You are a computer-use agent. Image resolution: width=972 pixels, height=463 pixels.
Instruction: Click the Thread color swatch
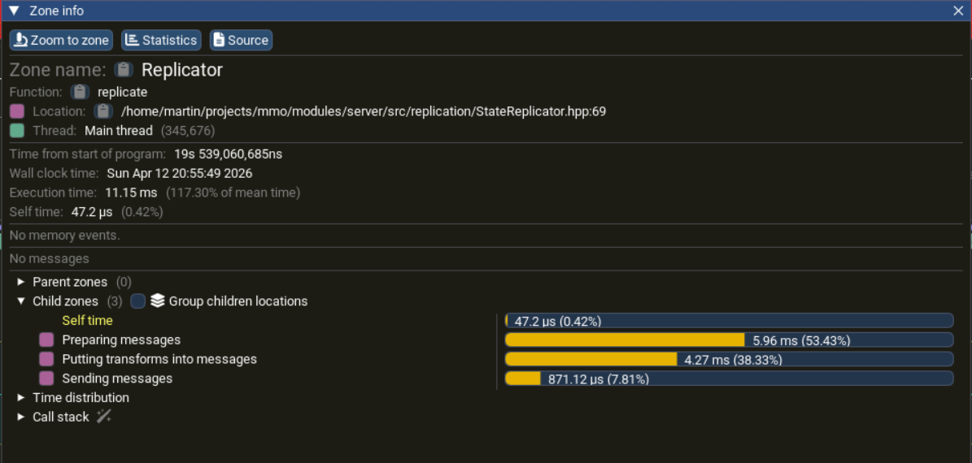point(17,131)
